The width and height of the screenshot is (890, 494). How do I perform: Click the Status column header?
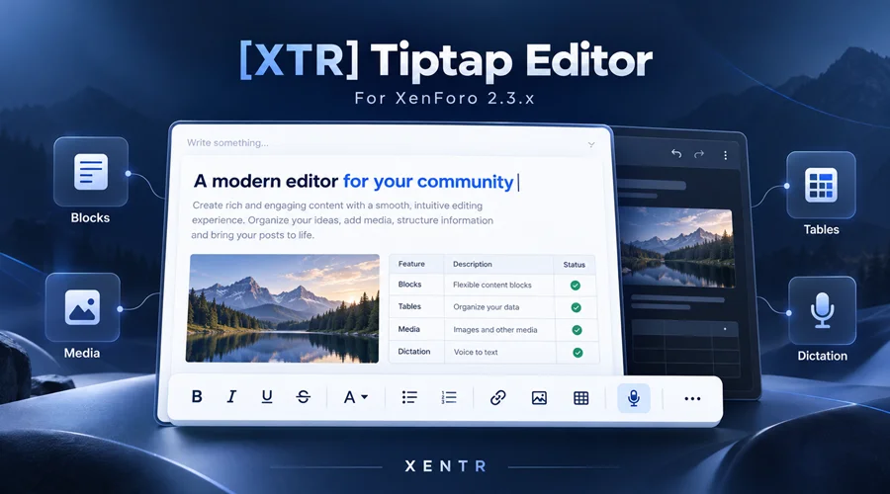click(x=574, y=265)
